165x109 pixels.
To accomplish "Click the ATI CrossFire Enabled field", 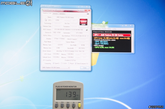I will coord(70,60).
